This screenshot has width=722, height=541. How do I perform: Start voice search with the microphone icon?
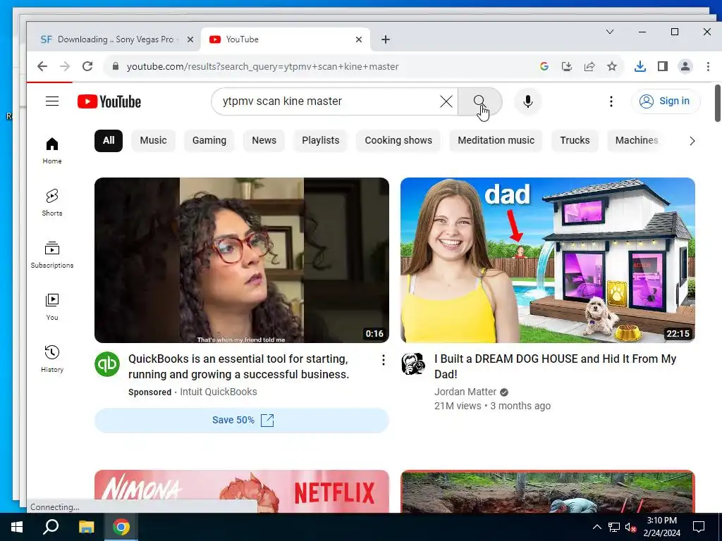tap(527, 101)
